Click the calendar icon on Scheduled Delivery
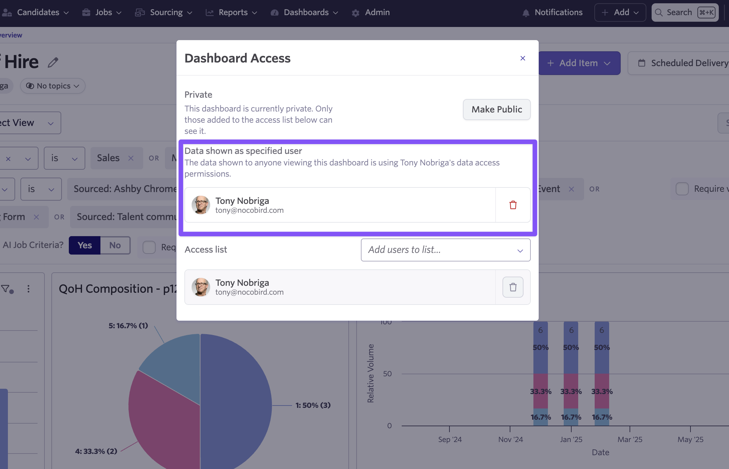Image resolution: width=729 pixels, height=469 pixels. point(641,63)
